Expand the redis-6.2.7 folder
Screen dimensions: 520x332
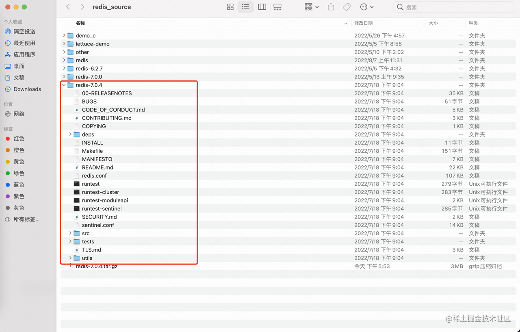[64, 68]
